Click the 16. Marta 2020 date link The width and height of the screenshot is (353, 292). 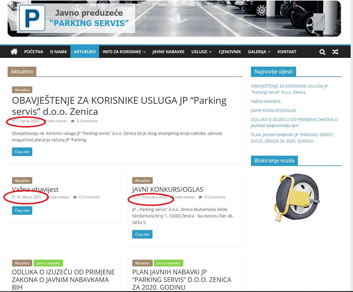pyautogui.click(x=29, y=197)
